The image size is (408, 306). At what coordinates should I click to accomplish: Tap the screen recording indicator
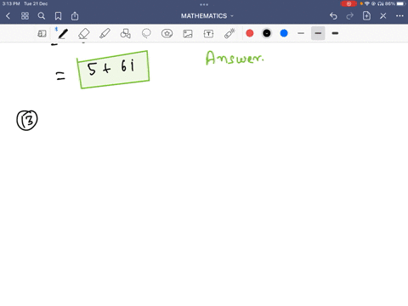pyautogui.click(x=348, y=3)
